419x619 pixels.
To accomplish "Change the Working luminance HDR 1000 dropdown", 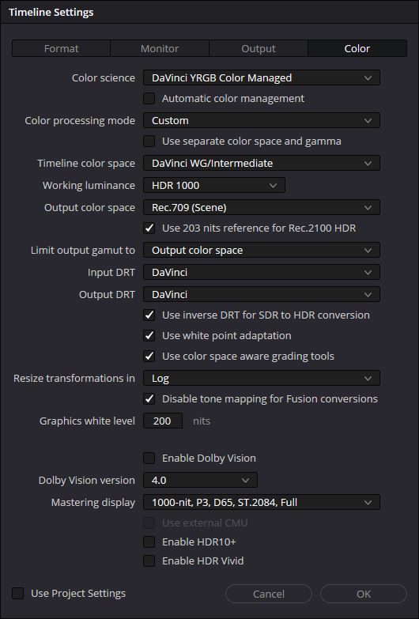I will tap(214, 185).
